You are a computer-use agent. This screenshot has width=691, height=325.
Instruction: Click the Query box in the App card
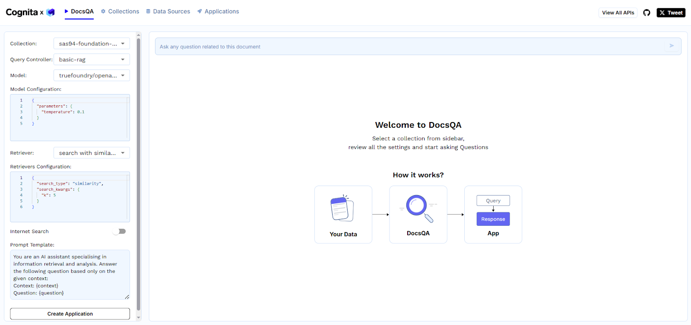tap(493, 201)
